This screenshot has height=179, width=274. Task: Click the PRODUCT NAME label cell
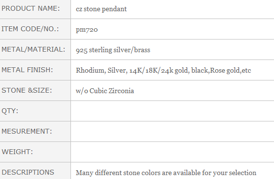(x=35, y=9)
